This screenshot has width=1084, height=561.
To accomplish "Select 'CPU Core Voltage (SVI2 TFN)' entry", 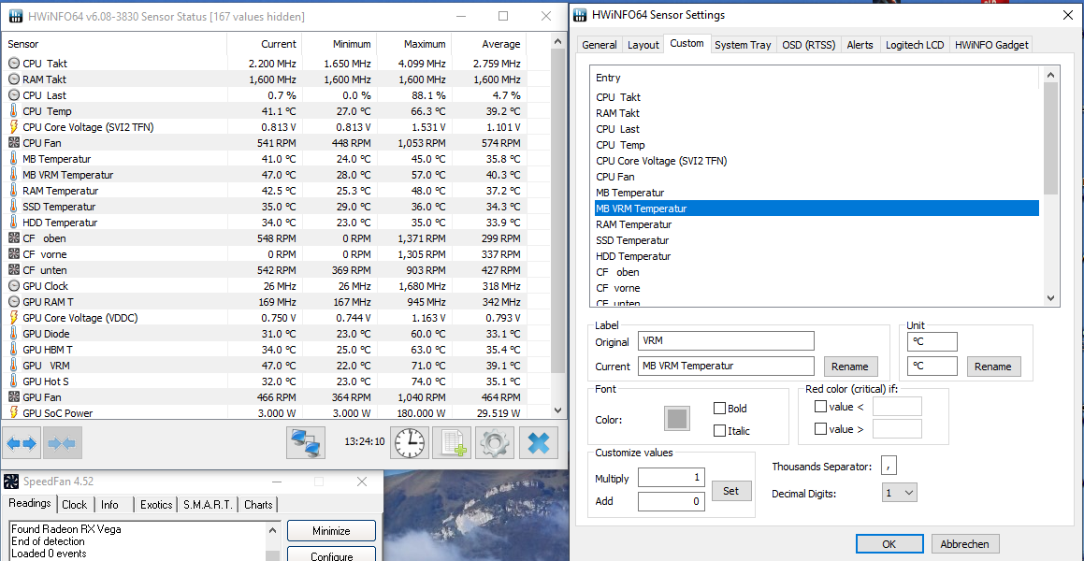I will point(817,161).
